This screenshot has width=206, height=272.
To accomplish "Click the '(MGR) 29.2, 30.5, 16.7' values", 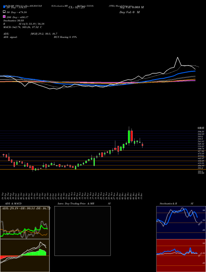I will [44, 34].
